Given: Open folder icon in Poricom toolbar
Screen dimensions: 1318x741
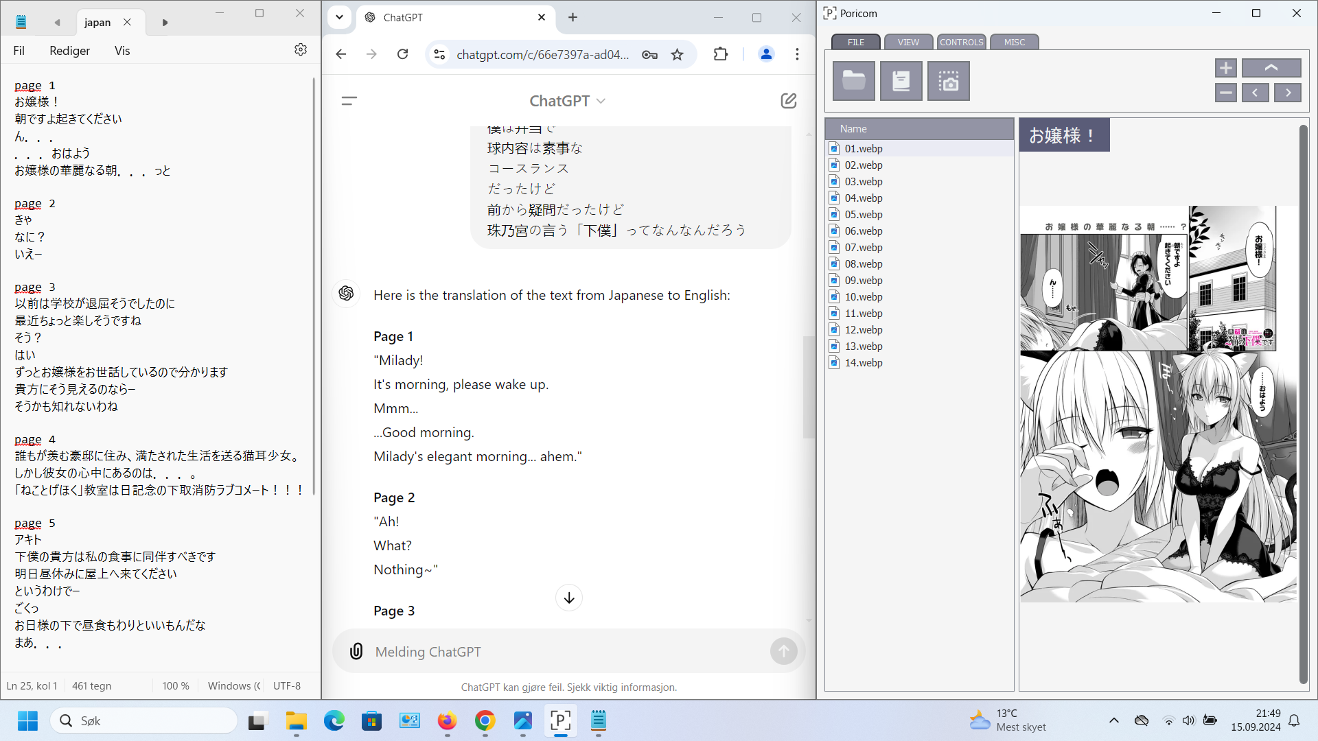Looking at the screenshot, I should pos(854,81).
